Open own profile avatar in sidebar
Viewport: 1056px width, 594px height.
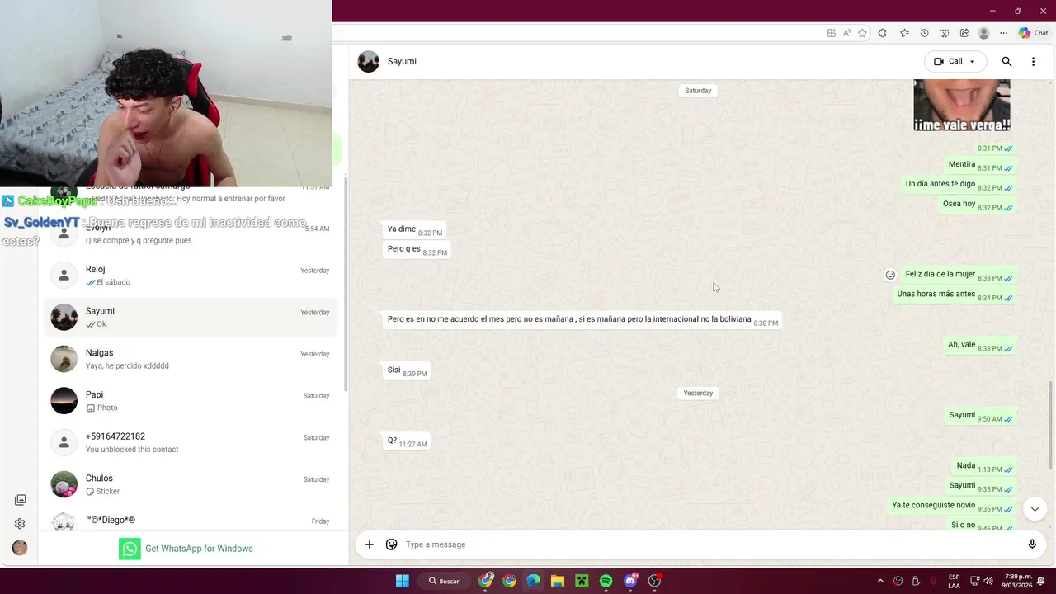tap(20, 548)
